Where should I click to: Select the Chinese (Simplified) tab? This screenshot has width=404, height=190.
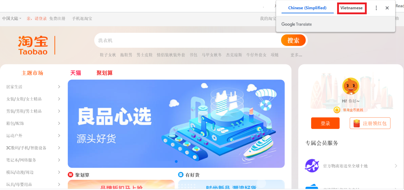pyautogui.click(x=307, y=8)
